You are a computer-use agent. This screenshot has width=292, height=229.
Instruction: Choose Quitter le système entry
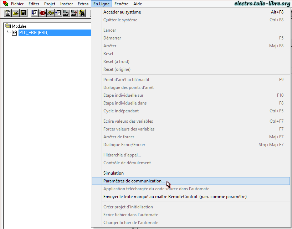(191, 20)
